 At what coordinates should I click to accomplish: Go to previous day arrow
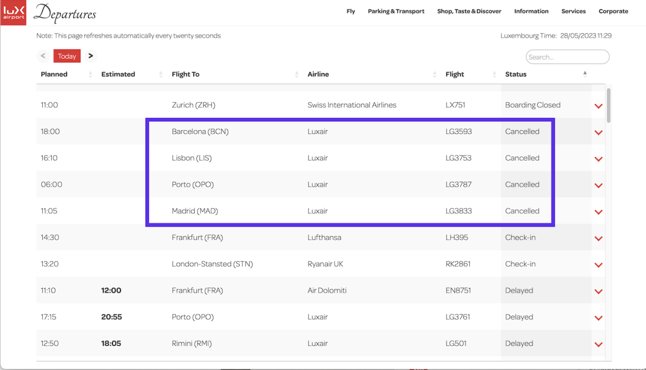(x=43, y=56)
